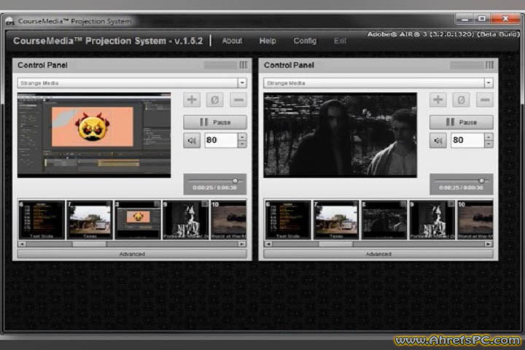This screenshot has width=525, height=350.
Task: Click left arrow of left panel thumbnail scrollbar
Action: pyautogui.click(x=22, y=244)
